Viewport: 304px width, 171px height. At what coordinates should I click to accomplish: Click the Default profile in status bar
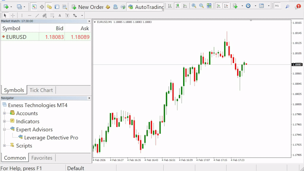tap(76, 168)
